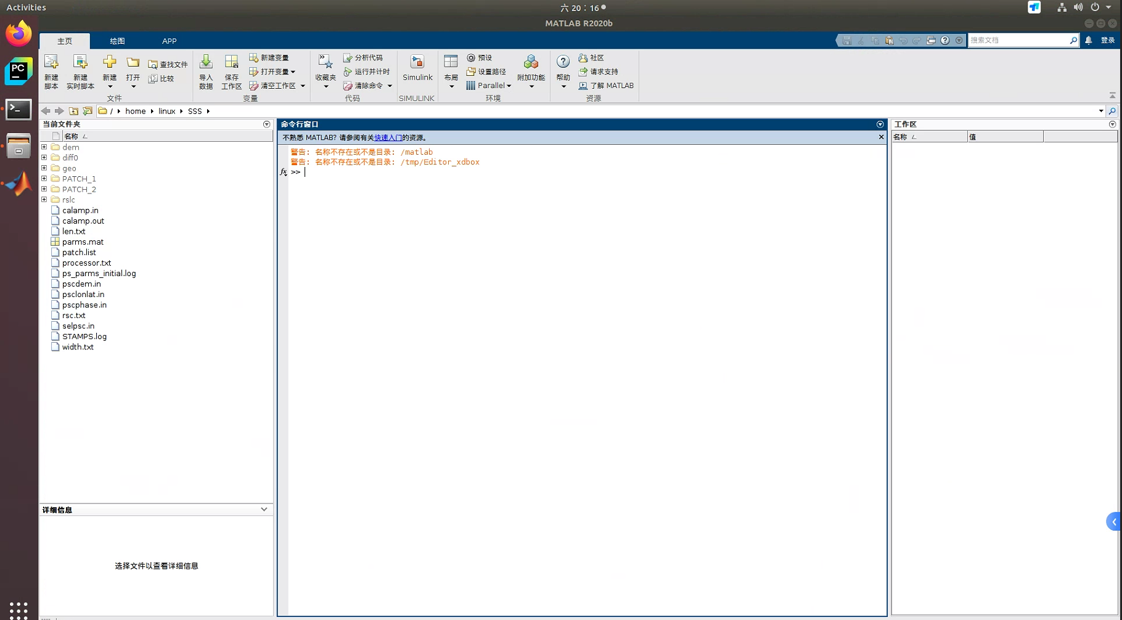Image resolution: width=1122 pixels, height=620 pixels.
Task: Click Run and Time (运行并计时)
Action: [367, 71]
